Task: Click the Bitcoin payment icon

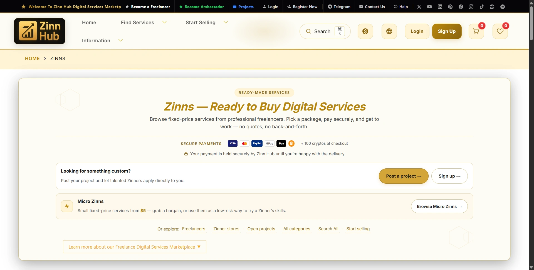Action: click(x=291, y=143)
